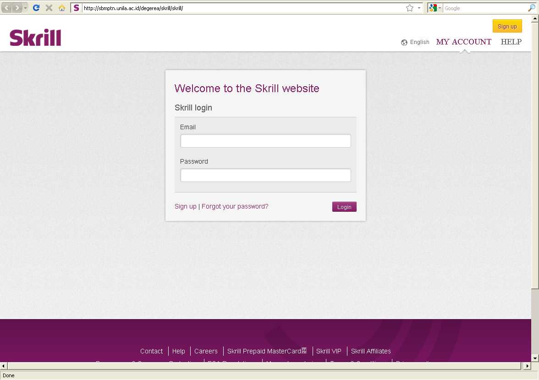
Task: Click the horizontal scrollbar left arrow
Action: pyautogui.click(x=3, y=366)
